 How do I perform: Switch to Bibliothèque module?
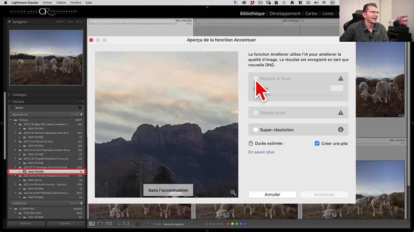[x=252, y=13]
